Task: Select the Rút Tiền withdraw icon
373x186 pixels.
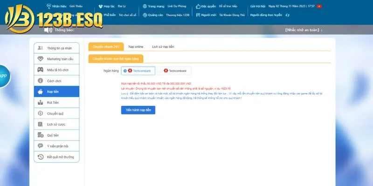Action: [x=41, y=102]
